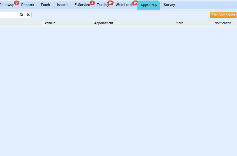Image resolution: width=237 pixels, height=156 pixels.
Task: Switch to the Web Leads tab
Action: coord(124,5)
